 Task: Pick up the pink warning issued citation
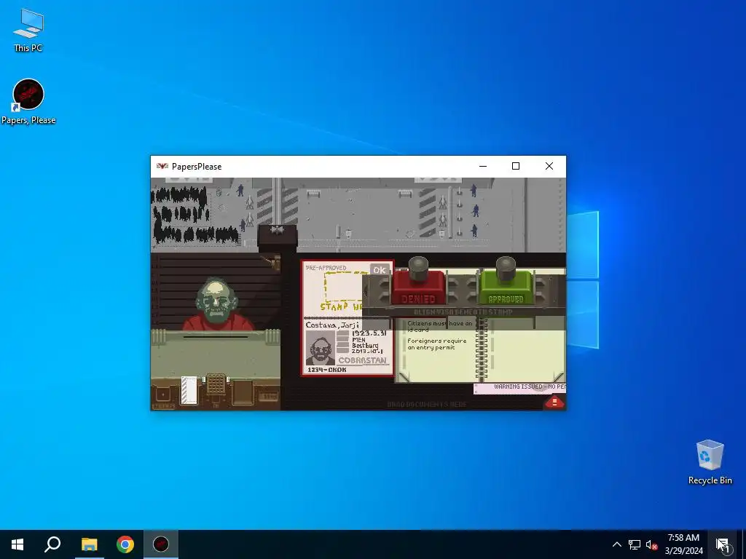519,388
